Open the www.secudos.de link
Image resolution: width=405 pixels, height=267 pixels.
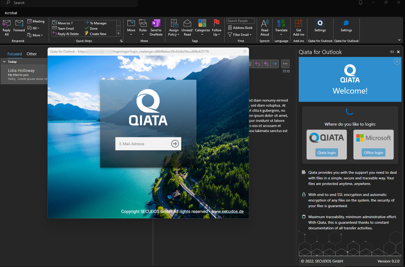(x=227, y=211)
